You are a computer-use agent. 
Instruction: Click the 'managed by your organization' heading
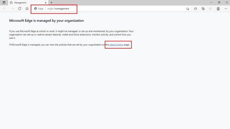point(46,21)
